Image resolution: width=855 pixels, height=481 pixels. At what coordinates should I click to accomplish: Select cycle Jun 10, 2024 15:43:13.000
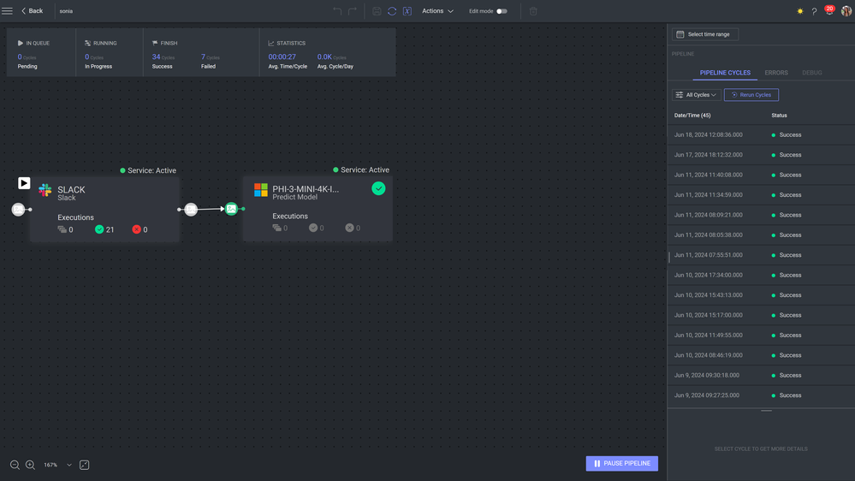[x=761, y=295]
